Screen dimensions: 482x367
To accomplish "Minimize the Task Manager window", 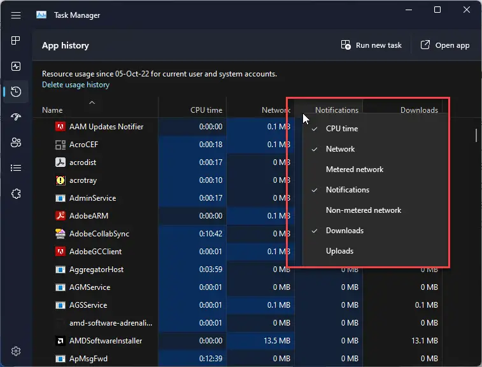I will coord(409,10).
